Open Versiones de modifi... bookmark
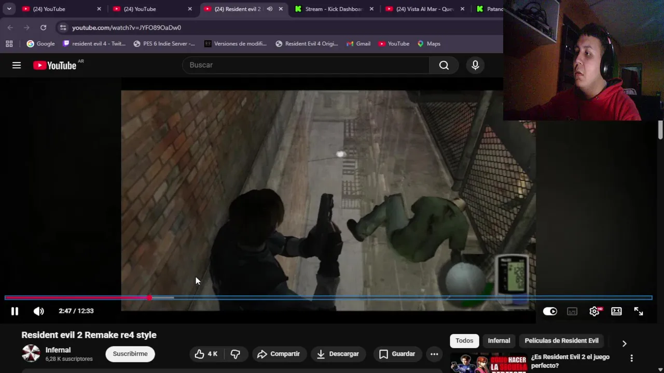 tap(235, 44)
